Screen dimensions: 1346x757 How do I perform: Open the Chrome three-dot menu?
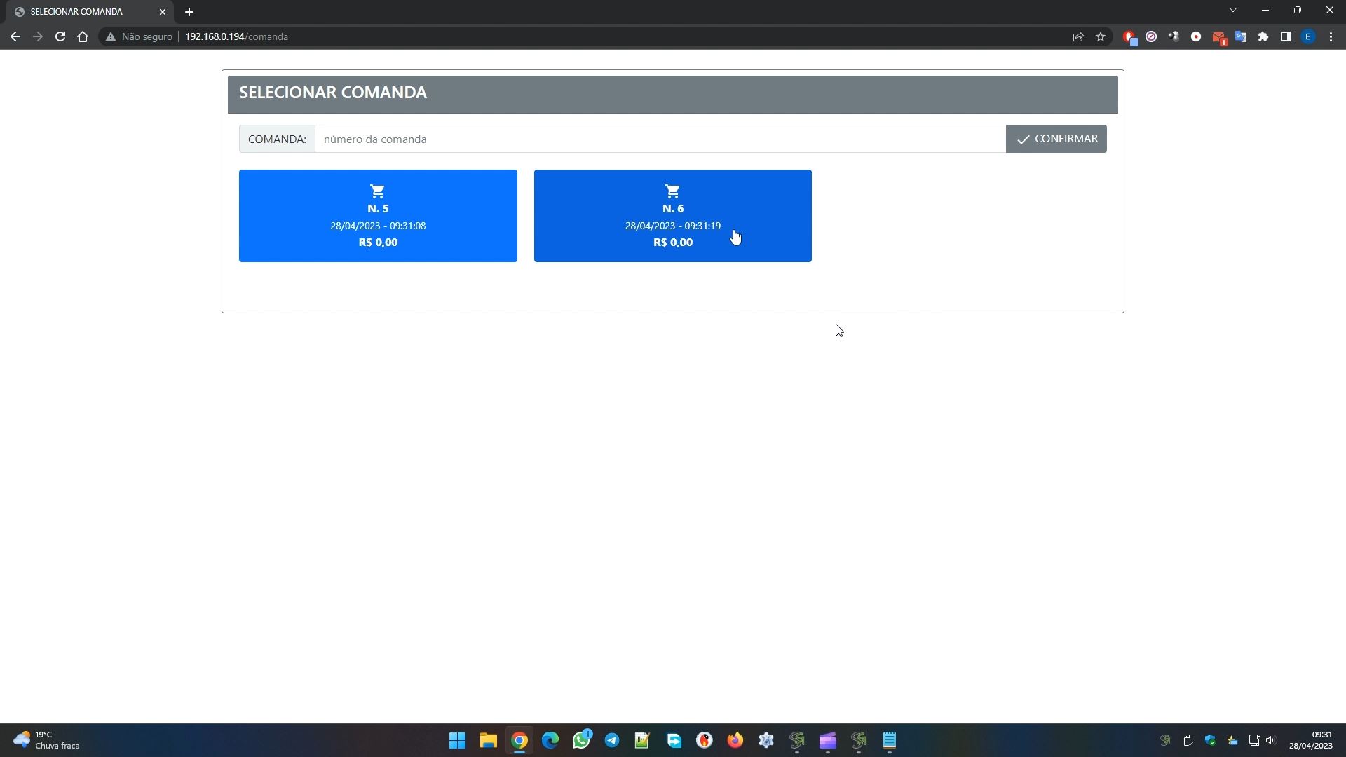pos(1331,36)
